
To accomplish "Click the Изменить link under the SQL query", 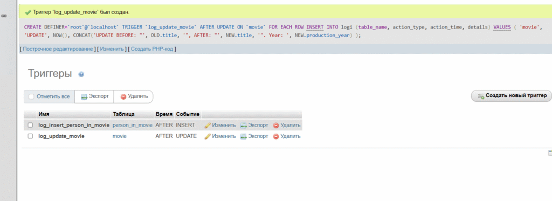I will pyautogui.click(x=112, y=49).
